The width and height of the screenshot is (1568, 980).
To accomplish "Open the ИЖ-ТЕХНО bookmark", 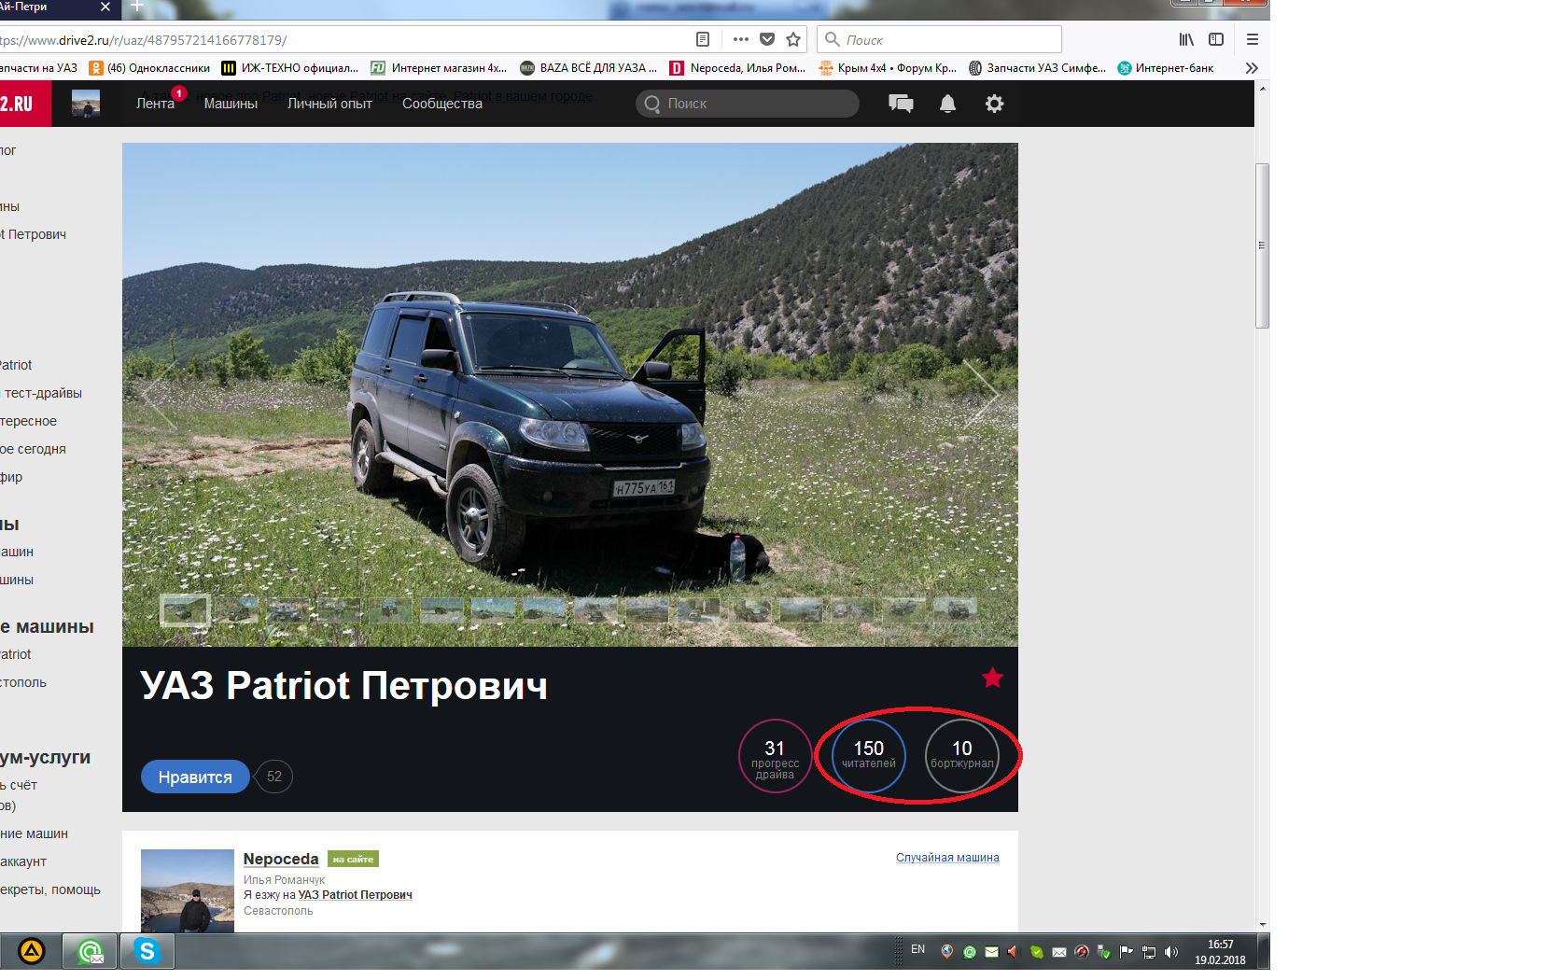I will point(289,68).
